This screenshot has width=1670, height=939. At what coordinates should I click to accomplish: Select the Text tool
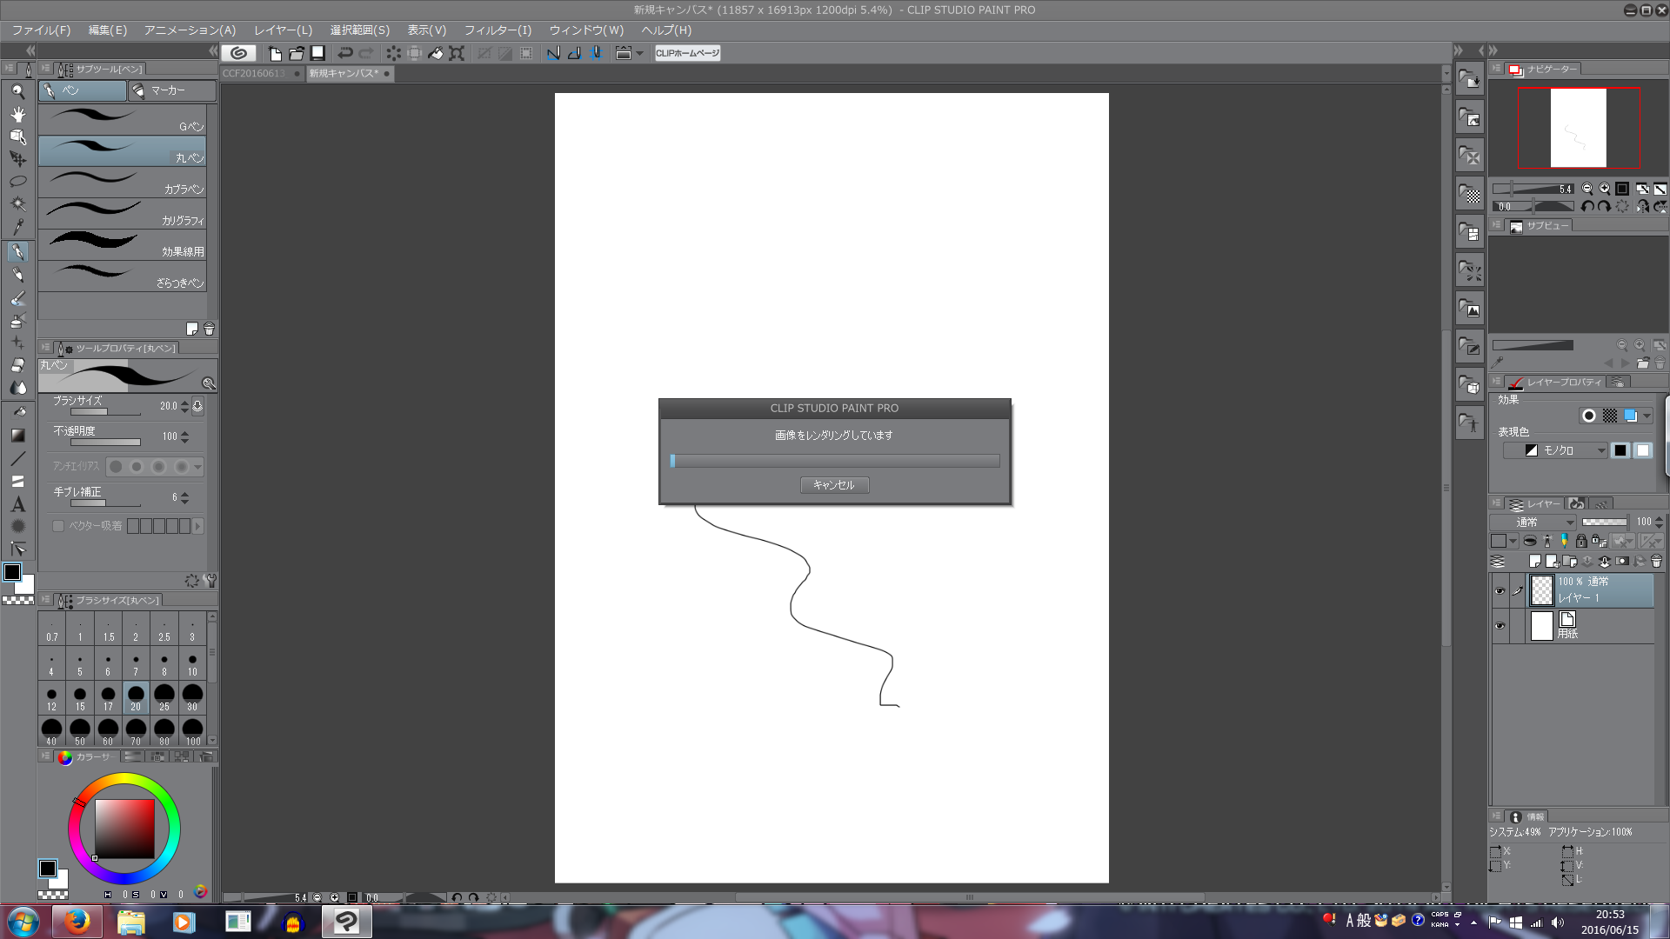coord(17,504)
